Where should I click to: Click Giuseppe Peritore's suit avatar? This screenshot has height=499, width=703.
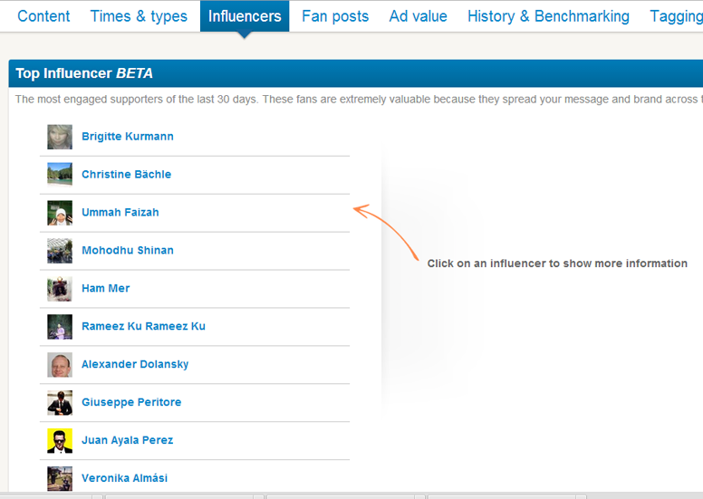point(60,403)
